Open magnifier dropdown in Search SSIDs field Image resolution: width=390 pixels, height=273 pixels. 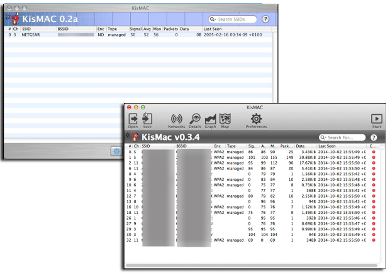(214, 19)
